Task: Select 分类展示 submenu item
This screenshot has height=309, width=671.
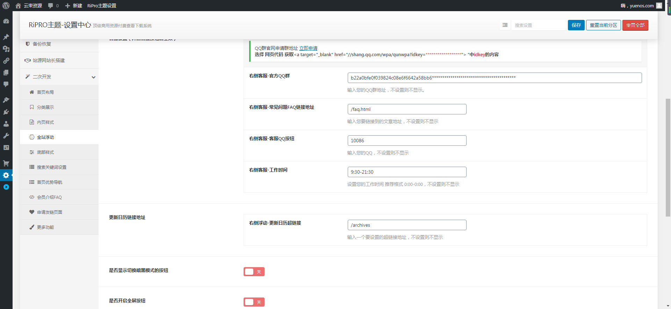Action: pyautogui.click(x=59, y=107)
